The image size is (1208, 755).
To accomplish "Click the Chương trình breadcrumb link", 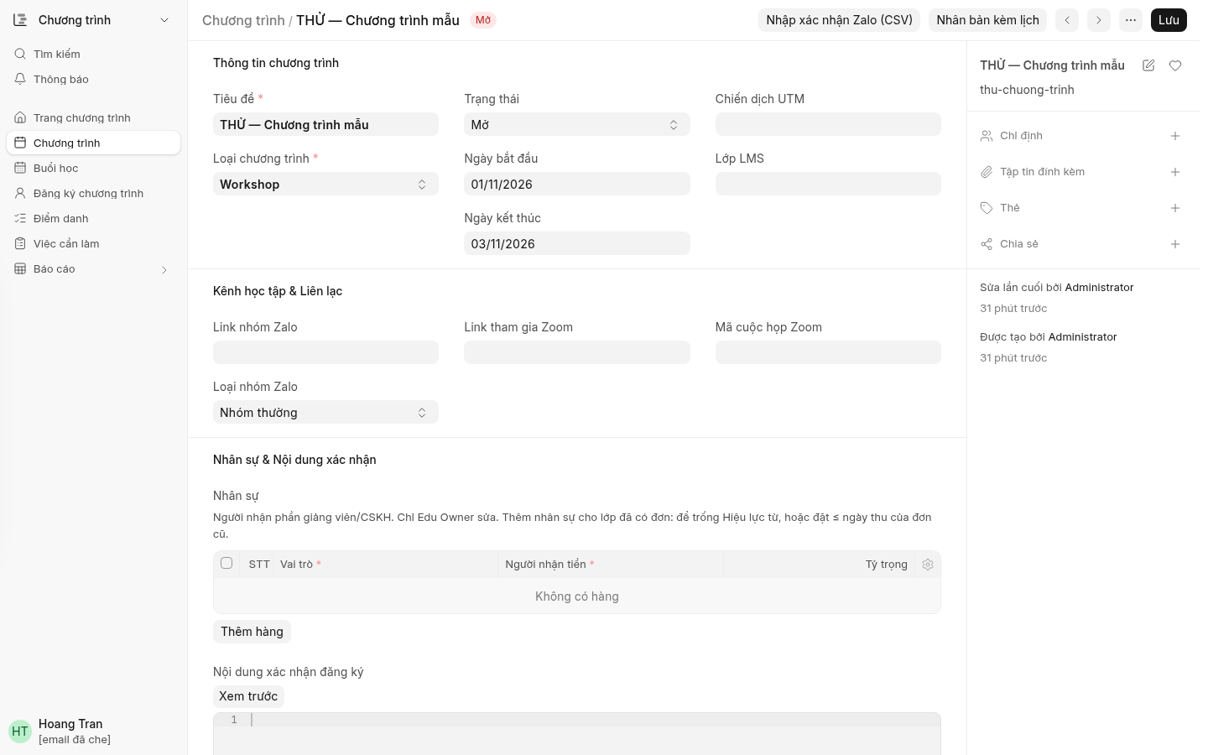I will (243, 20).
